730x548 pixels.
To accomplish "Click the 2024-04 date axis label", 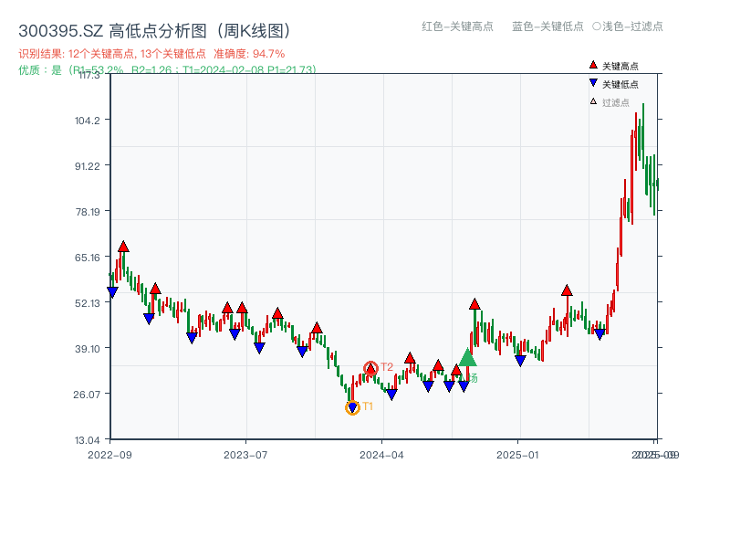I will point(381,455).
